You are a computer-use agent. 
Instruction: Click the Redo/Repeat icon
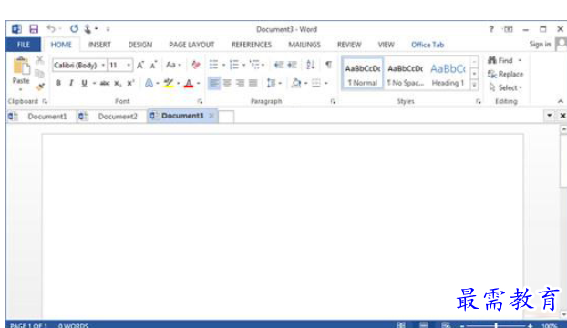[x=74, y=28]
